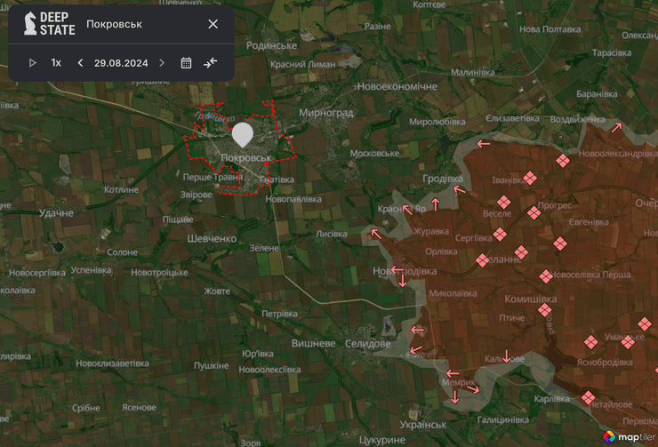Screen dimensions: 658x447
Task: Go to the previous date
Action: (x=80, y=63)
